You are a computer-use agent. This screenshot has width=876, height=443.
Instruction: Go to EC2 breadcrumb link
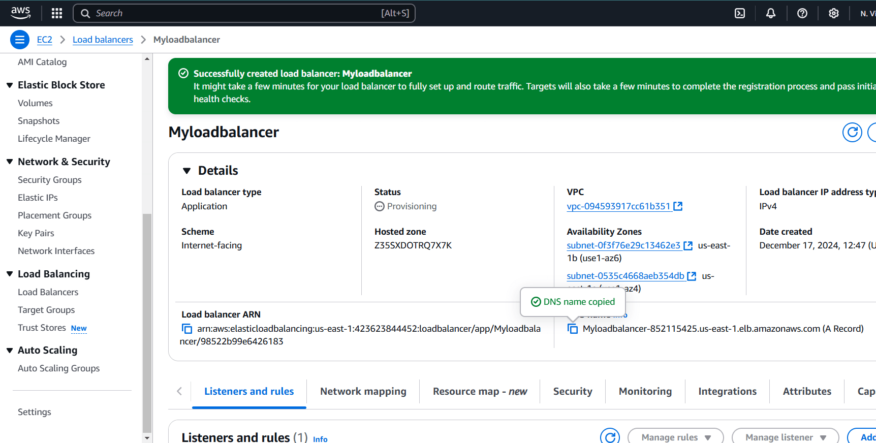(x=45, y=40)
